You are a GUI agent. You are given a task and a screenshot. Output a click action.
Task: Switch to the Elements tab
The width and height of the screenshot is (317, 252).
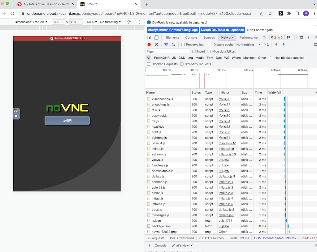click(x=172, y=37)
